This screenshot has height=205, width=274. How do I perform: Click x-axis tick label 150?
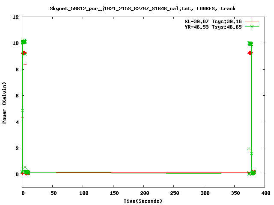[114, 193]
